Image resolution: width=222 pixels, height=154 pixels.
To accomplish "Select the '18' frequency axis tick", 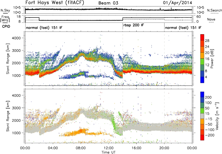I will [19, 17].
